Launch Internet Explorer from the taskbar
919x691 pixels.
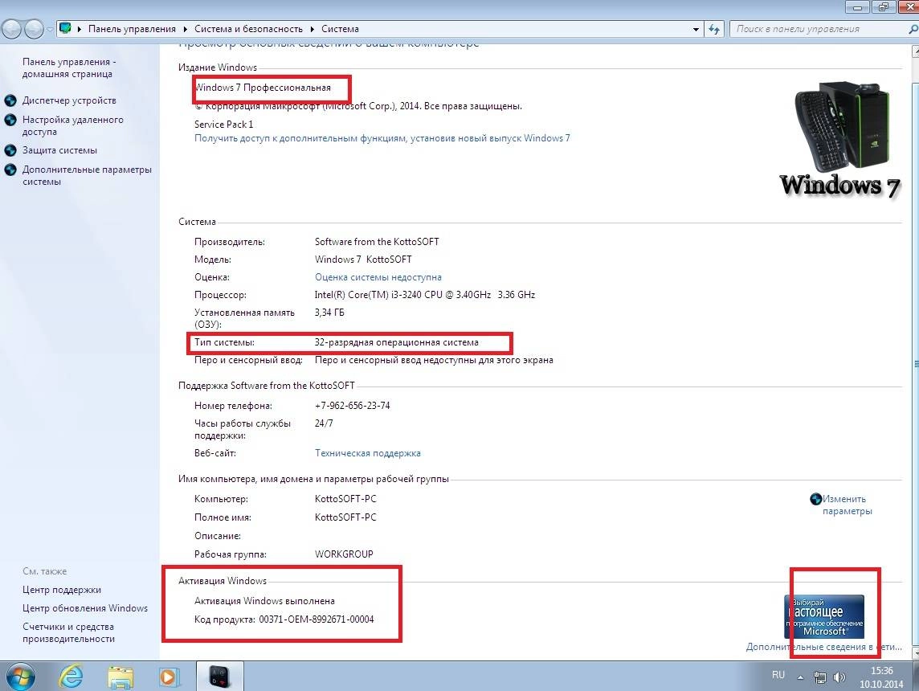pos(71,677)
